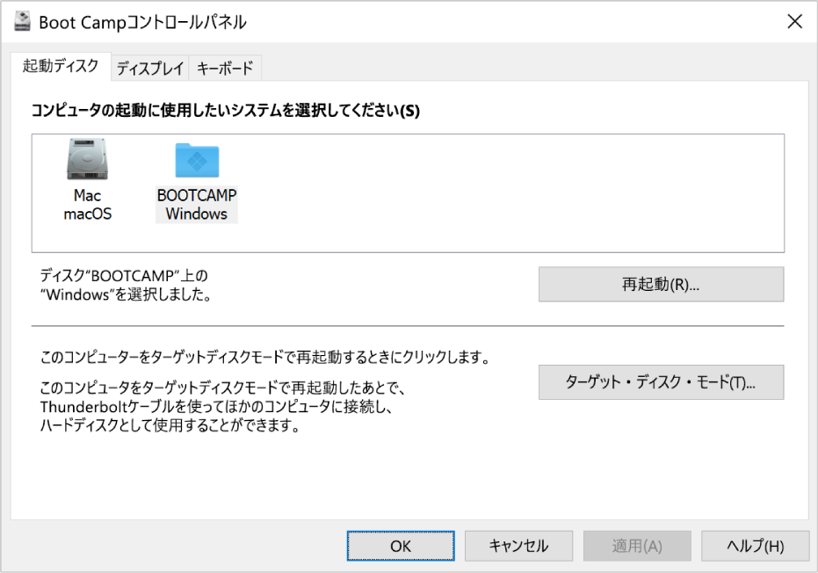Select the BOOTCAMP Windows folder icon
Image resolution: width=818 pixels, height=573 pixels.
(197, 160)
